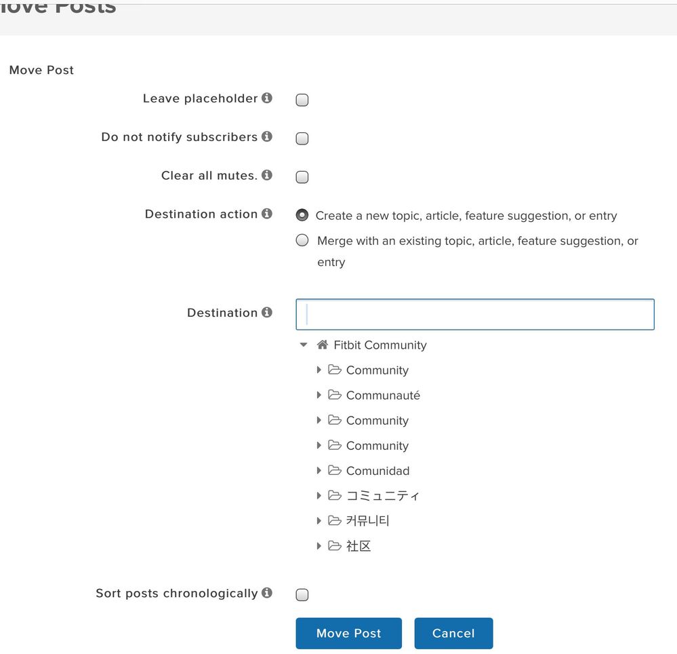Click the Move Post button
Viewport: 677px width, 654px height.
pyautogui.click(x=348, y=633)
